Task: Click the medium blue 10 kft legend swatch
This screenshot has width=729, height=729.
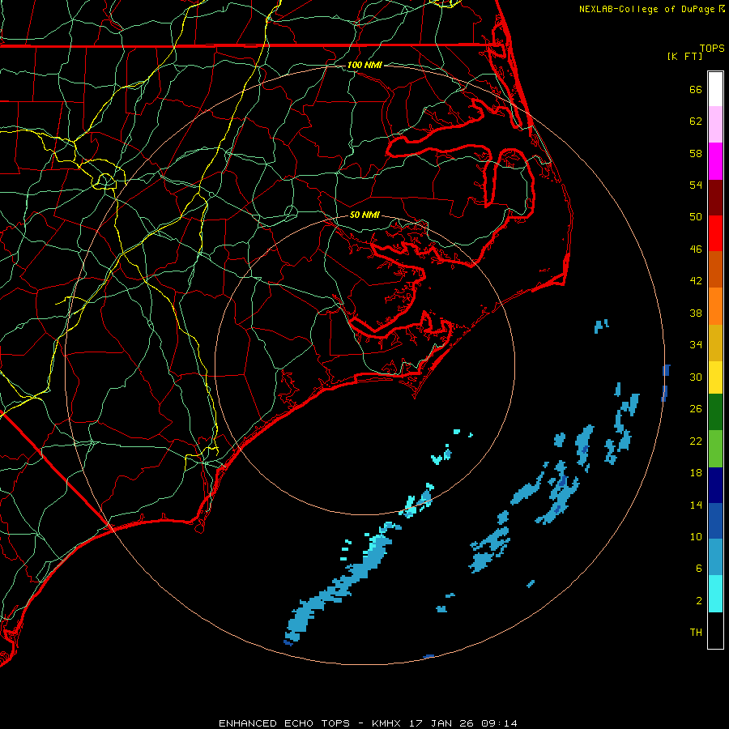Action: [715, 521]
